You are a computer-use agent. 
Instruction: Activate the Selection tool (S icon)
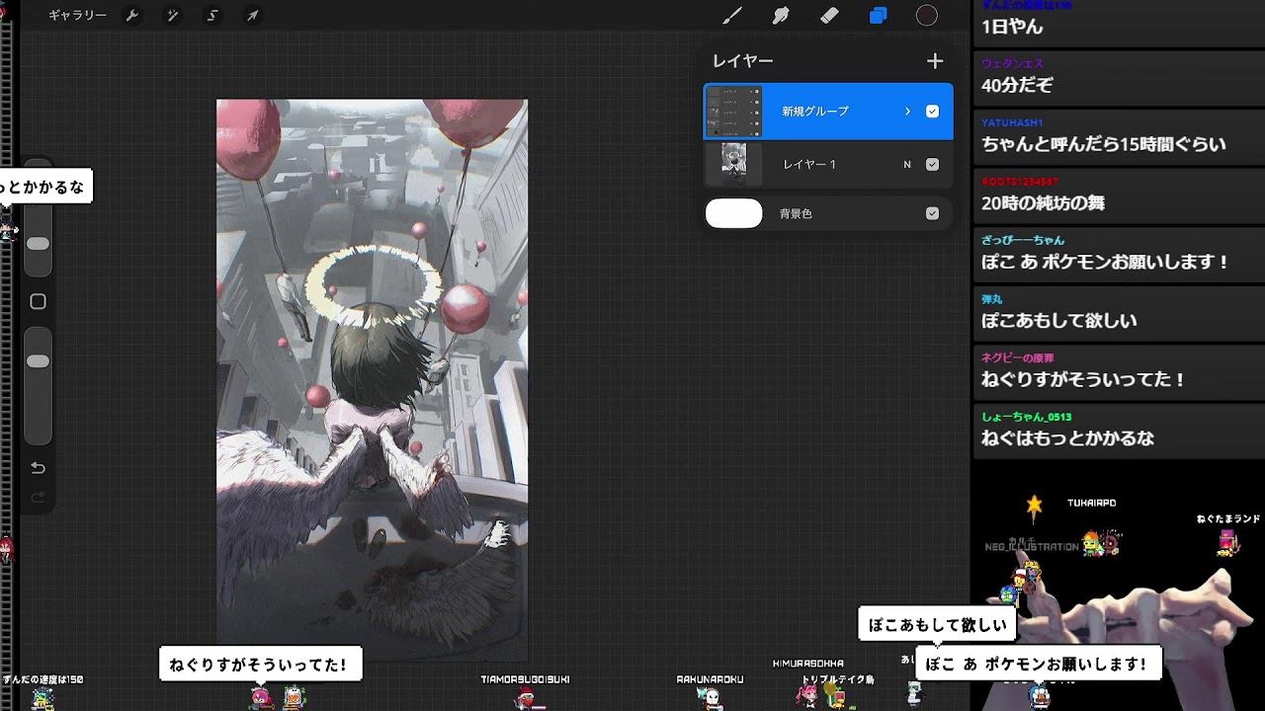coord(212,16)
